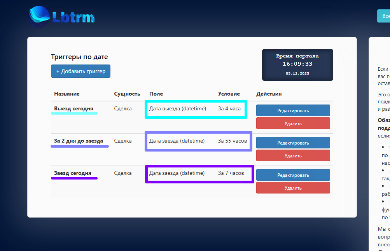Image resolution: width=390 pixels, height=251 pixels.
Task: Select the Заезд сегодня trigger name
Action: (x=73, y=173)
